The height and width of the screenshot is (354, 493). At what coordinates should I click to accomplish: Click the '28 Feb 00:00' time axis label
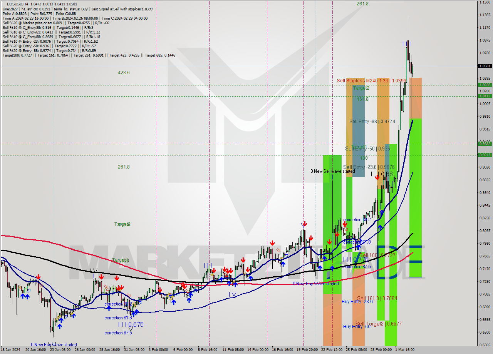[x=381, y=350]
